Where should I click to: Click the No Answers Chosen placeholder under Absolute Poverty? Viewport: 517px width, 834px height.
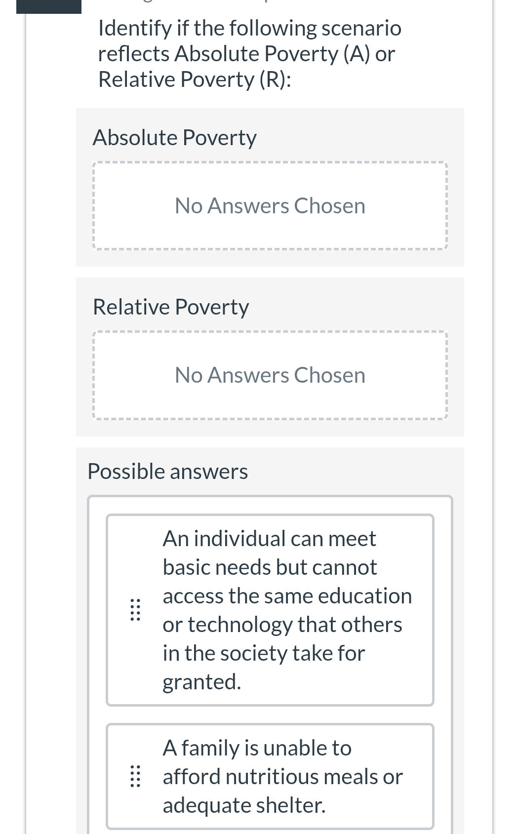click(x=270, y=205)
